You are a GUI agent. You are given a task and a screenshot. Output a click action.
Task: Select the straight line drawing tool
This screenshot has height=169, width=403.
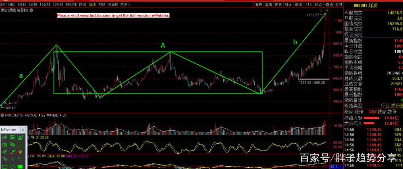pyautogui.click(x=12, y=159)
